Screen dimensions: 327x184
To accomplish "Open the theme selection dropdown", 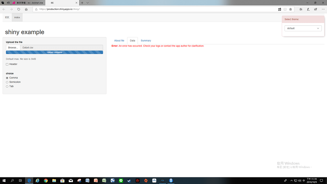I will 303,28.
